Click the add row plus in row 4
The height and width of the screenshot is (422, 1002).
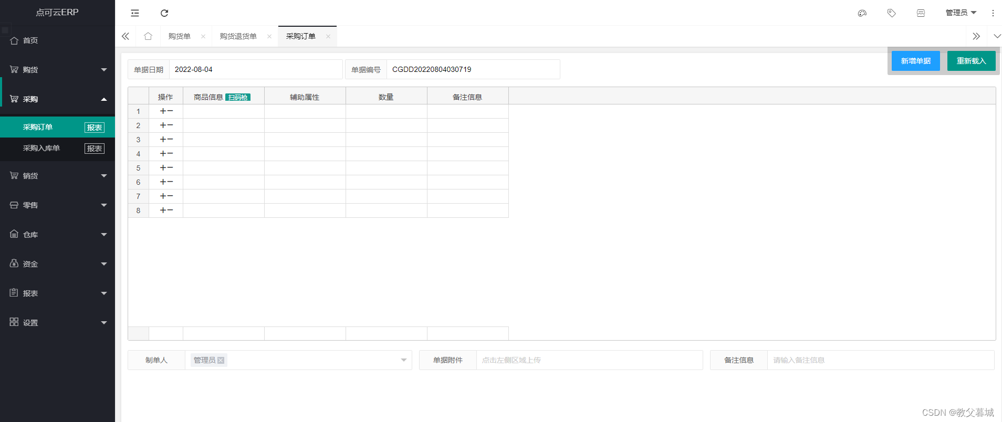(163, 154)
